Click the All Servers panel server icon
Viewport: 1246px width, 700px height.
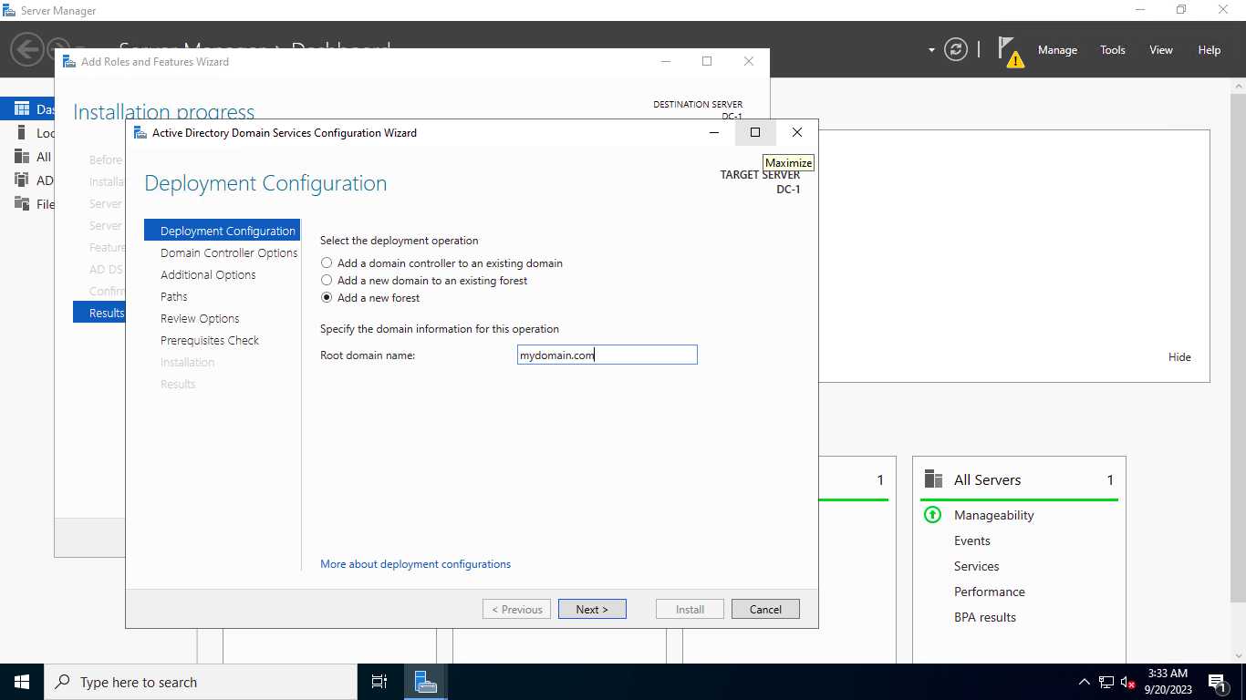(x=932, y=478)
